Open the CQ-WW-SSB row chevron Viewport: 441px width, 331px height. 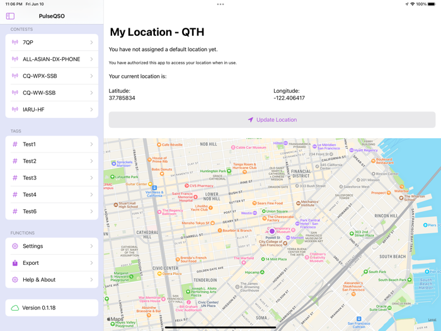(x=91, y=93)
